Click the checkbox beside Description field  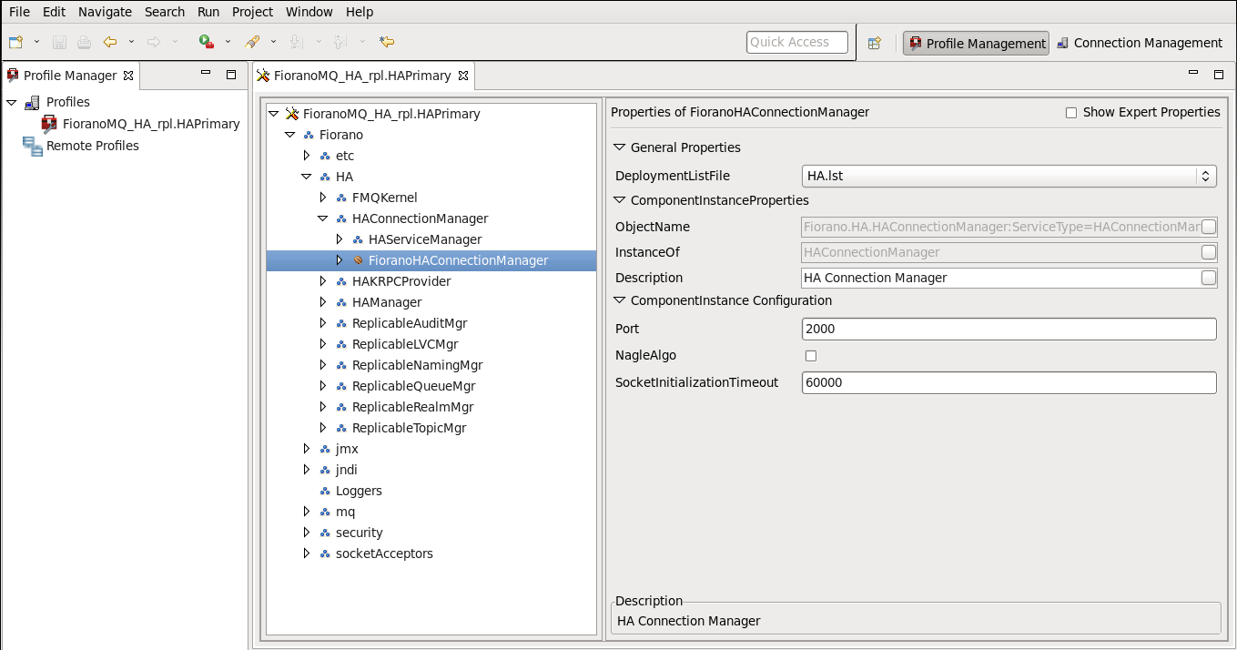pyautogui.click(x=1209, y=278)
